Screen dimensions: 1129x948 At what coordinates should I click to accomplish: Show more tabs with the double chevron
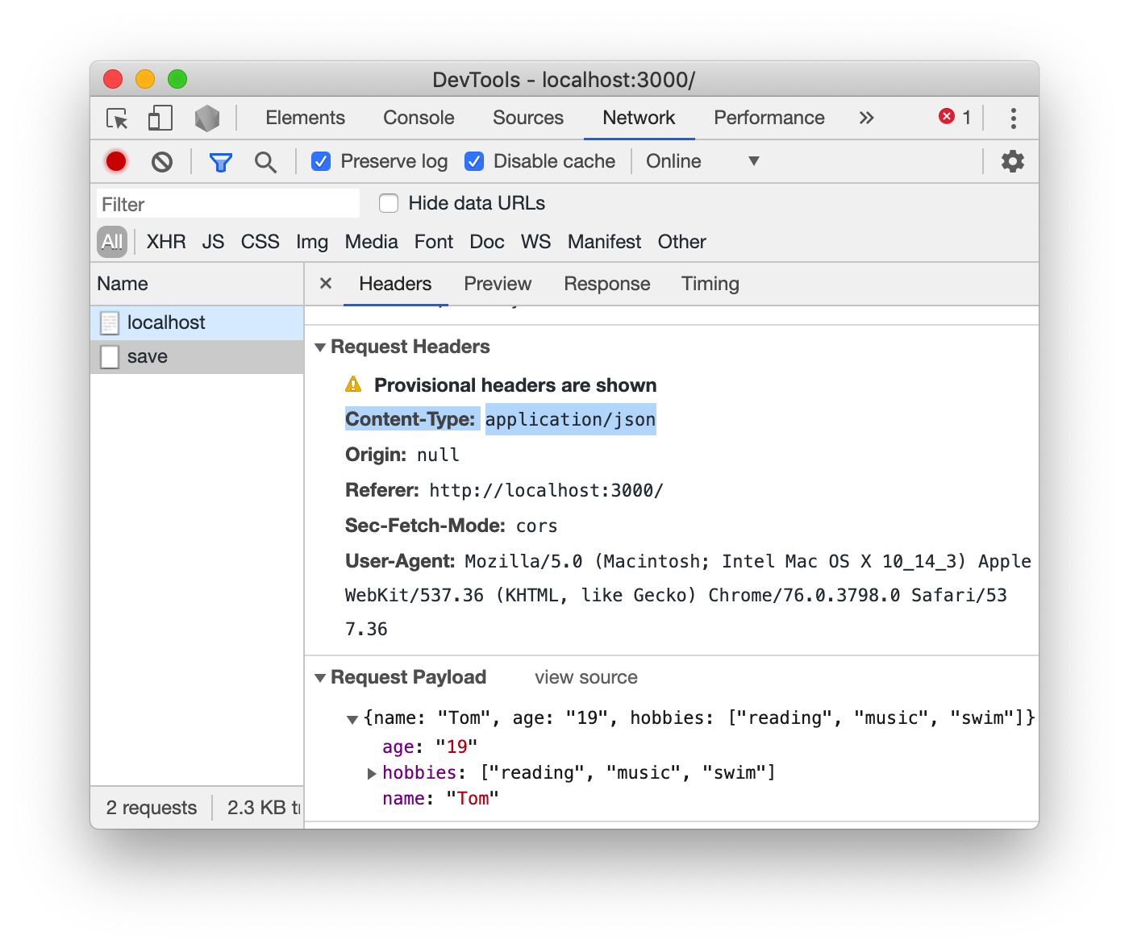[866, 118]
